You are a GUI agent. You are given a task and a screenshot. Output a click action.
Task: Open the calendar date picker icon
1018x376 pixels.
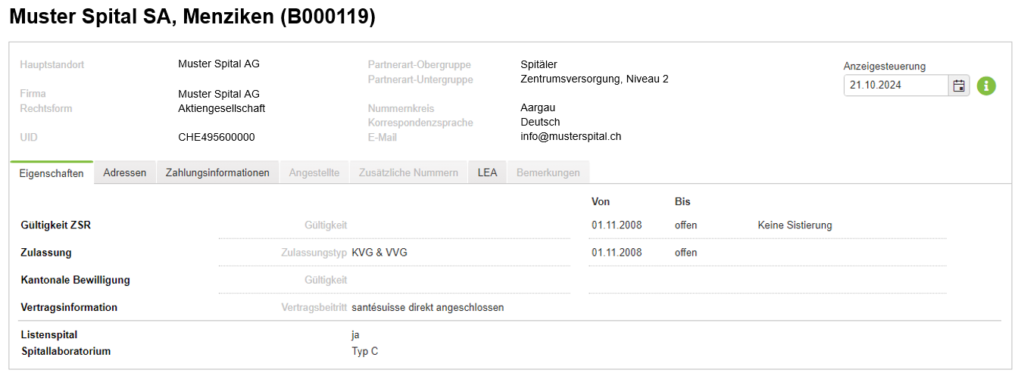[959, 85]
